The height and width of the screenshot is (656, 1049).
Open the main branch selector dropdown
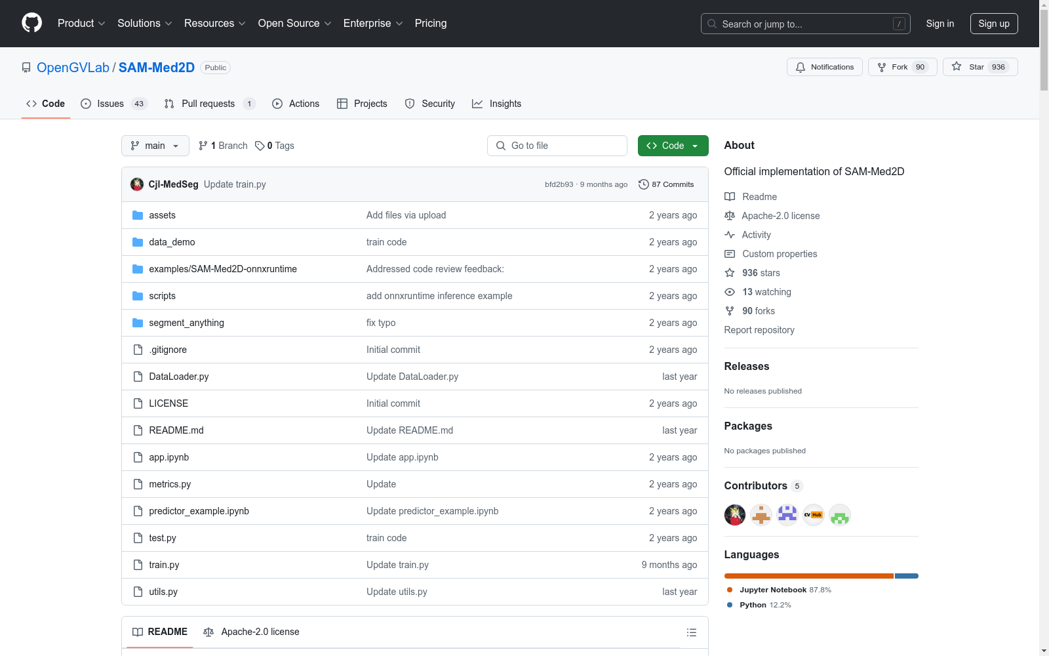[x=155, y=146]
